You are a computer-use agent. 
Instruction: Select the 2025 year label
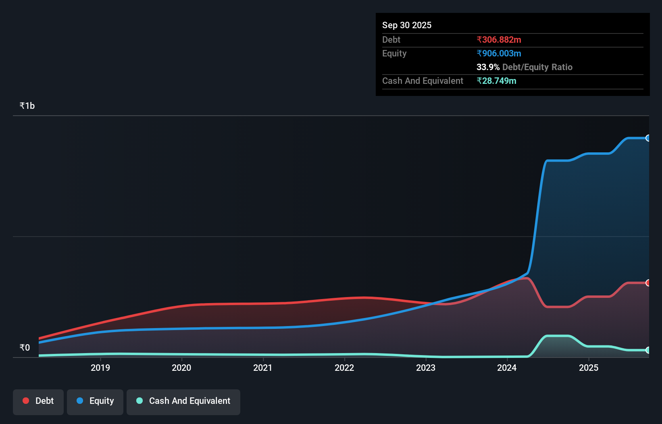[589, 368]
